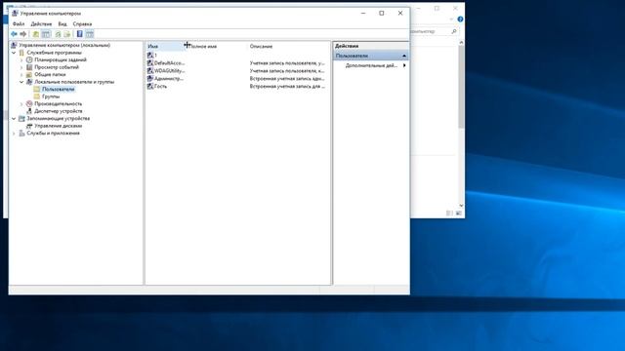Minimize the Управление компьютером window
The image size is (625, 351).
coord(363,13)
